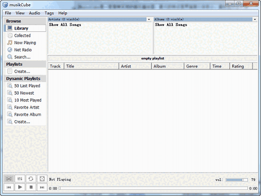261x196 pixels.
Task: Click the 50 Newest icon
Action: (10, 93)
